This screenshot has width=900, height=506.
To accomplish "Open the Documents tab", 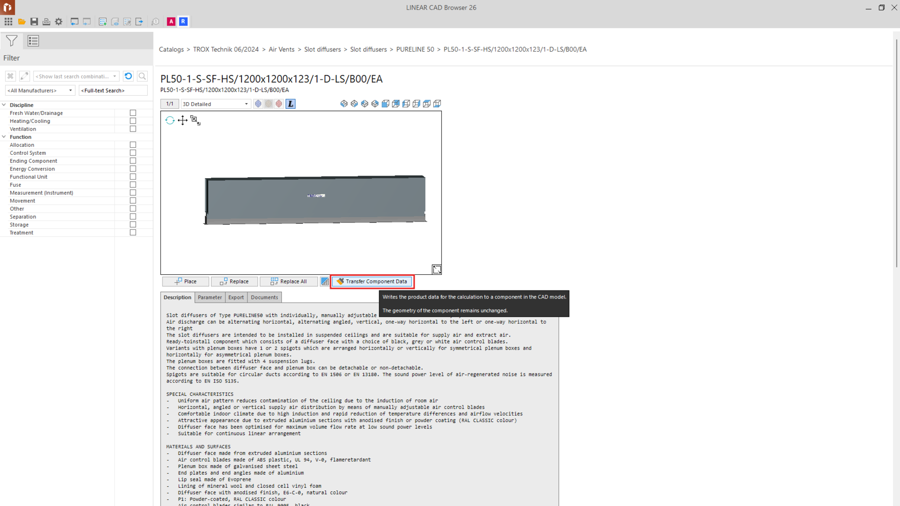I will pyautogui.click(x=264, y=298).
